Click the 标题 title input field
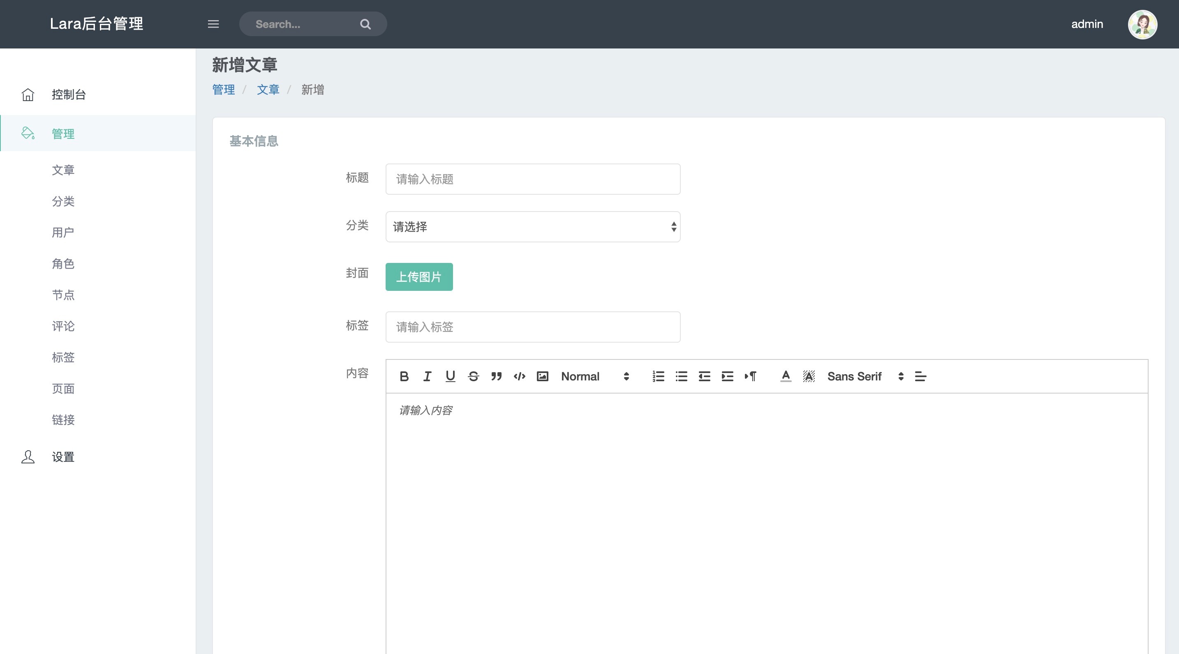 533,179
